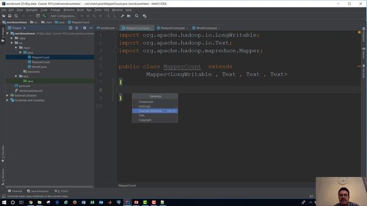Click the Synchronize refresh toolbar icon
This screenshot has width=367, height=206.
16,16
